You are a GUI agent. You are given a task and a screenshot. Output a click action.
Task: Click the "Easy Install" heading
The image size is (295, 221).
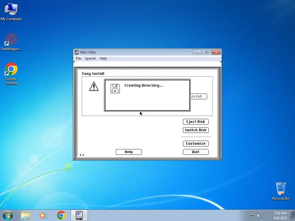point(93,74)
